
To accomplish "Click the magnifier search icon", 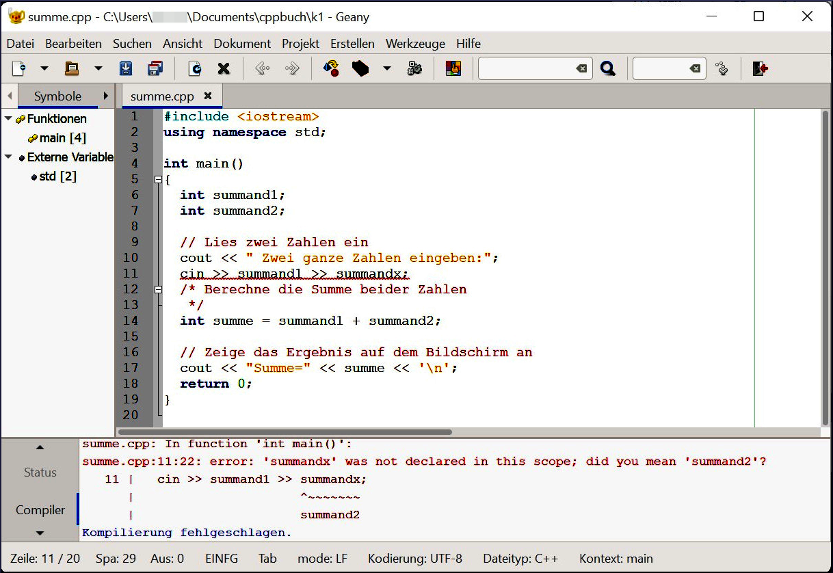I will [x=608, y=68].
